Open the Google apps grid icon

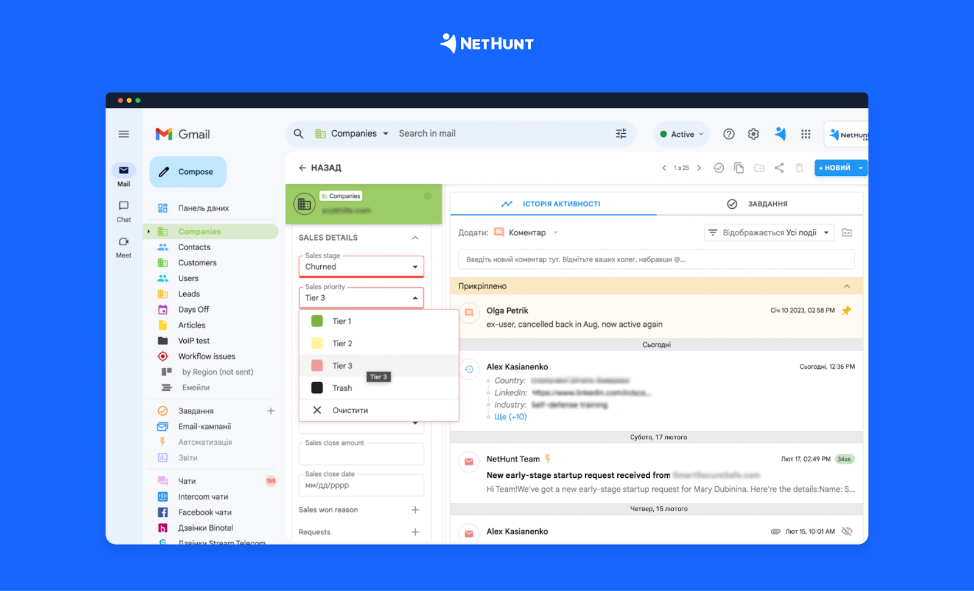coord(805,134)
